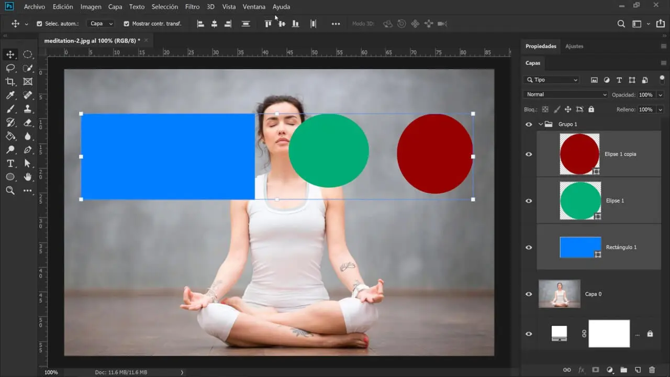Select the Brush tool
The width and height of the screenshot is (670, 377).
point(10,109)
